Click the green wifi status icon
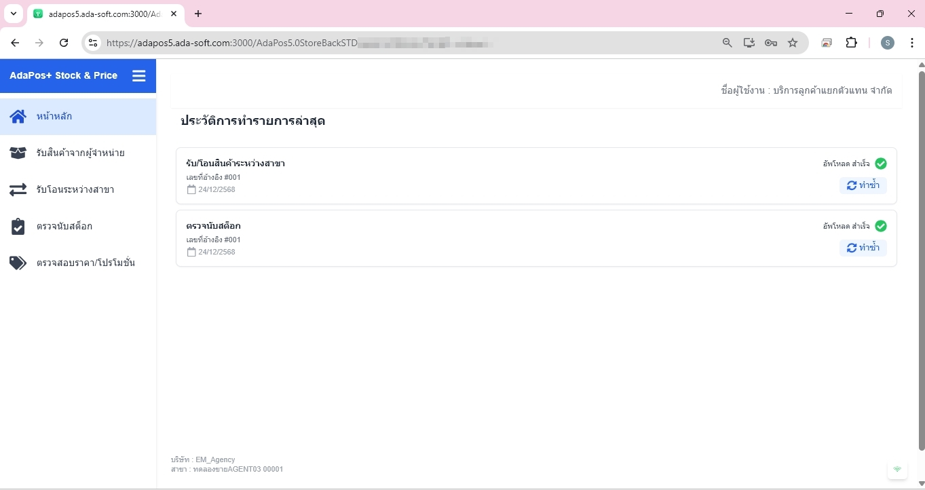 [897, 469]
